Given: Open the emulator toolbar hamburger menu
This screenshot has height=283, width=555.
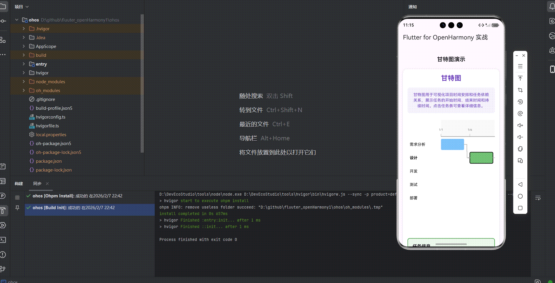Looking at the screenshot, I should [520, 66].
